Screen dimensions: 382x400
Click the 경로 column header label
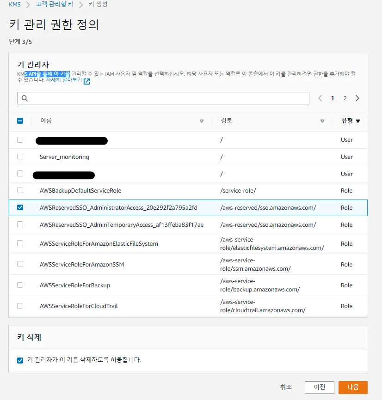pos(227,121)
